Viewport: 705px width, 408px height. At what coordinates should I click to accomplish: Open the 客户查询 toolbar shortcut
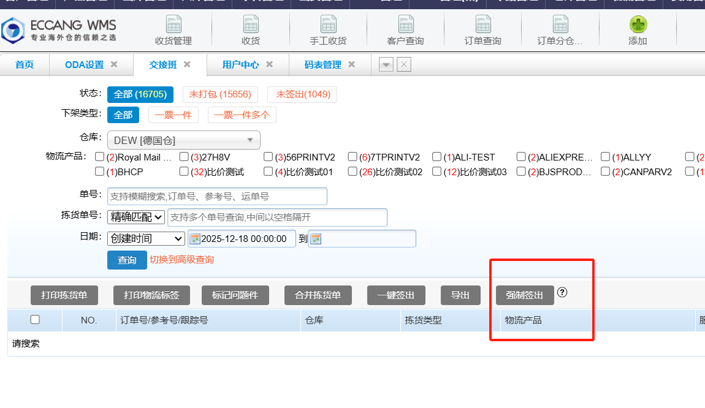405,30
